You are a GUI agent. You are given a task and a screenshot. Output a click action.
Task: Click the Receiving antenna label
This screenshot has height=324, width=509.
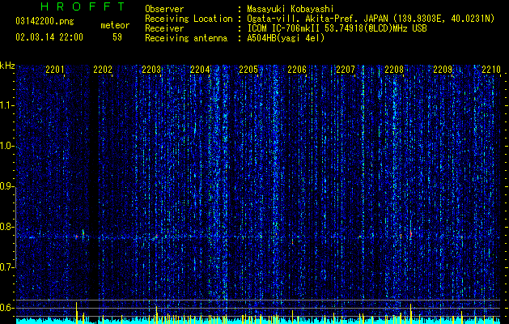point(186,38)
